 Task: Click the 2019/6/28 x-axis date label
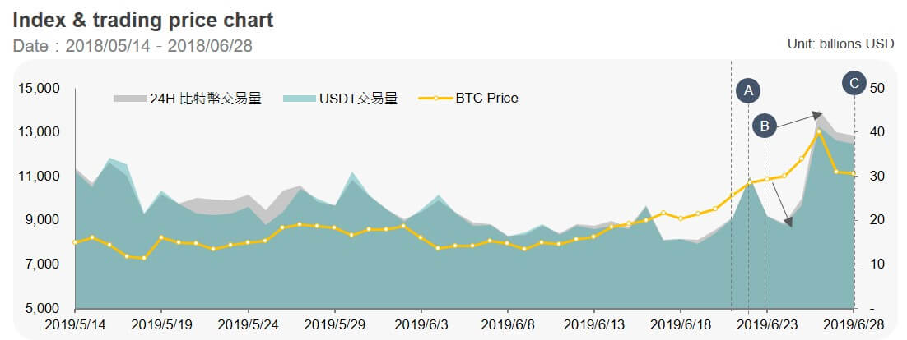pyautogui.click(x=854, y=325)
